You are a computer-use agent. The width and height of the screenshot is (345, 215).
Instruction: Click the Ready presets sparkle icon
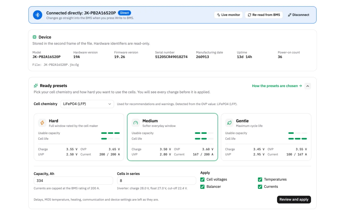(36, 86)
